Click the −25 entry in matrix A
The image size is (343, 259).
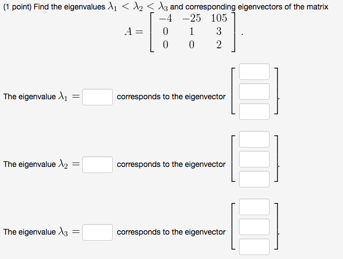coord(192,18)
